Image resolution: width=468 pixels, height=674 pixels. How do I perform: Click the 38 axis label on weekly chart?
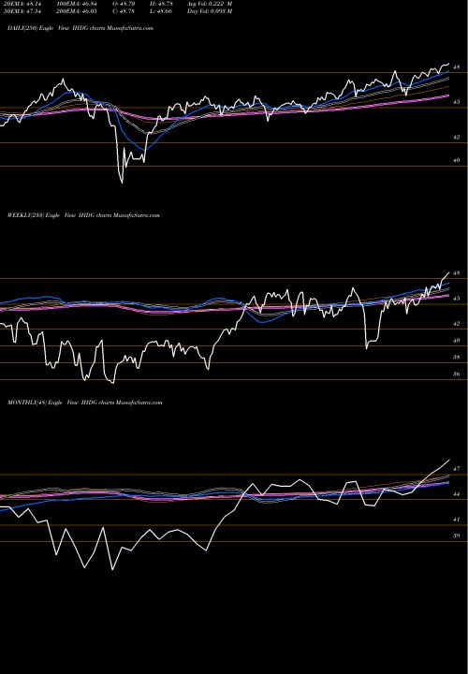(x=457, y=358)
